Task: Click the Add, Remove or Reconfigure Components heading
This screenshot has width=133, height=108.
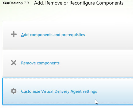Action: (79, 3)
